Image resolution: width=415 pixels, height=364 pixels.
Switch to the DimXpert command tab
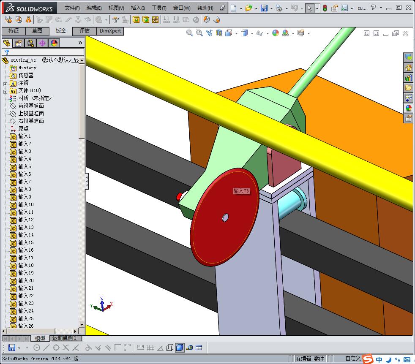110,31
